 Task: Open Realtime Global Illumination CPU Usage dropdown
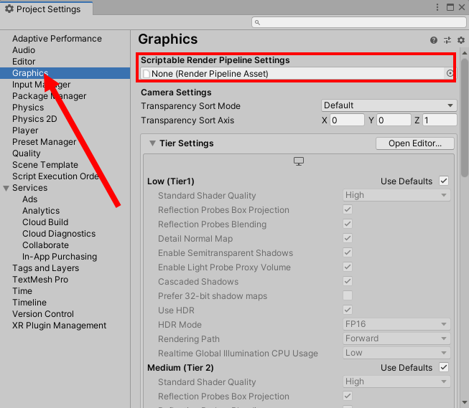[396, 353]
